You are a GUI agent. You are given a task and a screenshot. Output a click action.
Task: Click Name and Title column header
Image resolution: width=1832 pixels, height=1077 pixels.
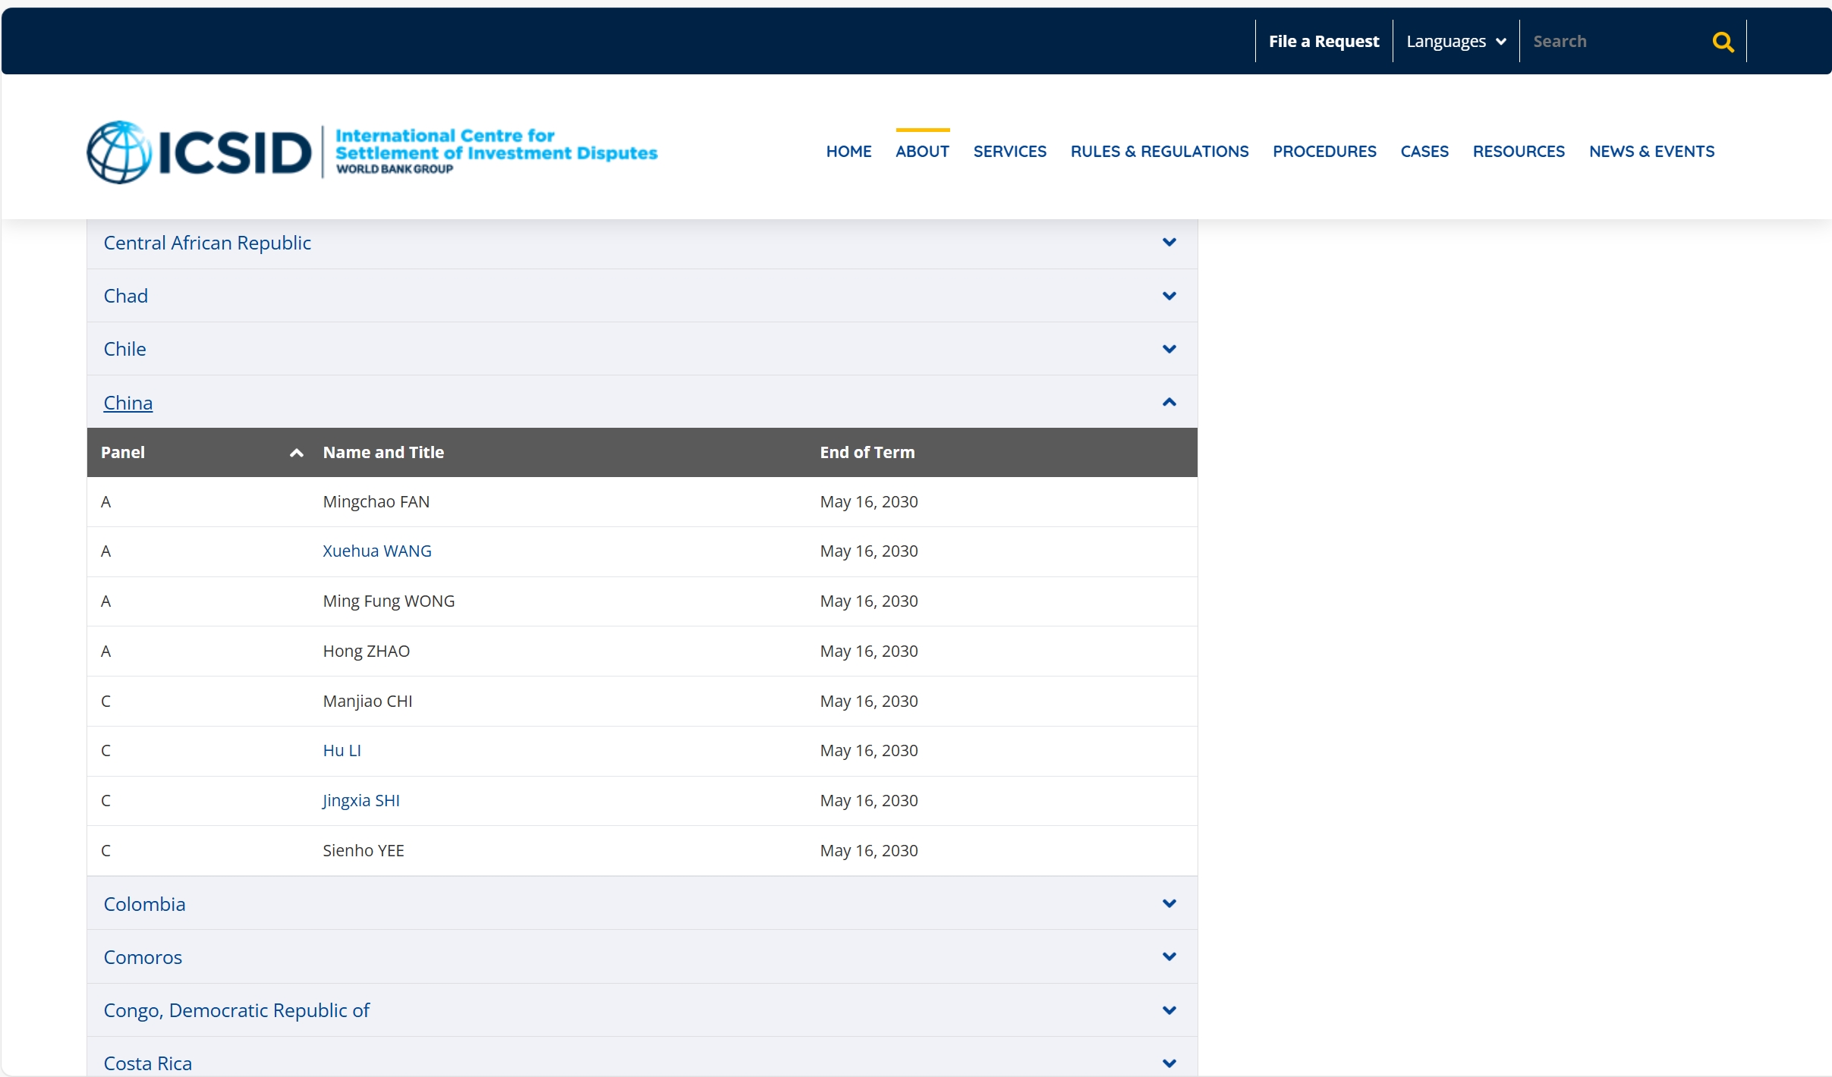[383, 453]
